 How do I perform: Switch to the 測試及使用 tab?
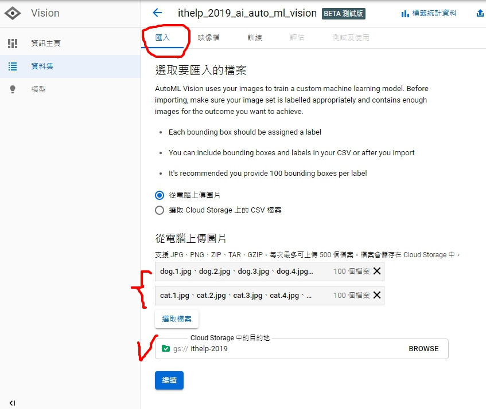click(351, 38)
